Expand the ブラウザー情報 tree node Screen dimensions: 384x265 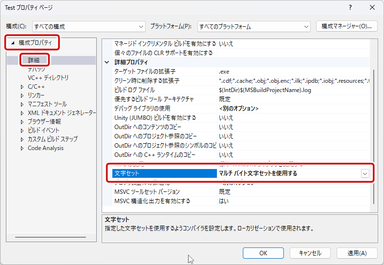point(22,122)
